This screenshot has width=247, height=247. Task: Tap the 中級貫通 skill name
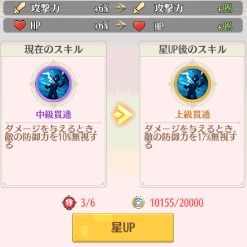54,115
